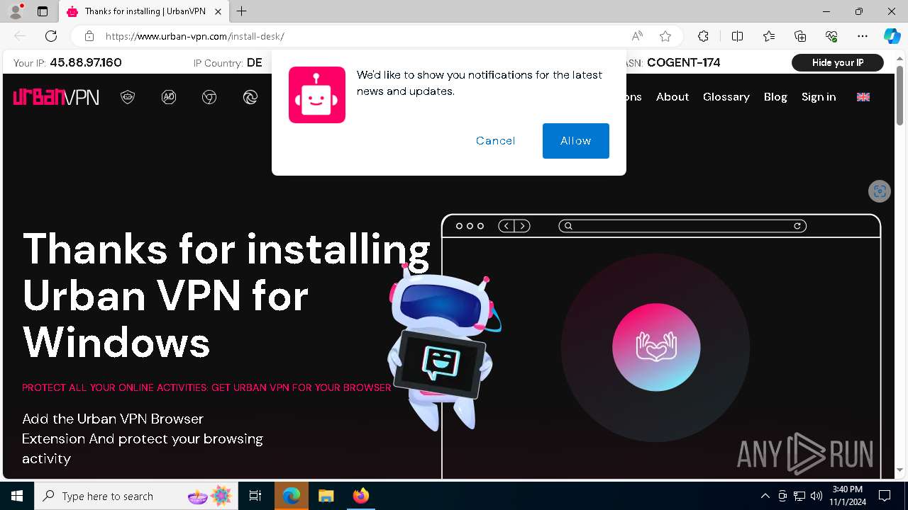Close the UrbanVPN browser tab
This screenshot has width=908, height=510.
tap(218, 11)
